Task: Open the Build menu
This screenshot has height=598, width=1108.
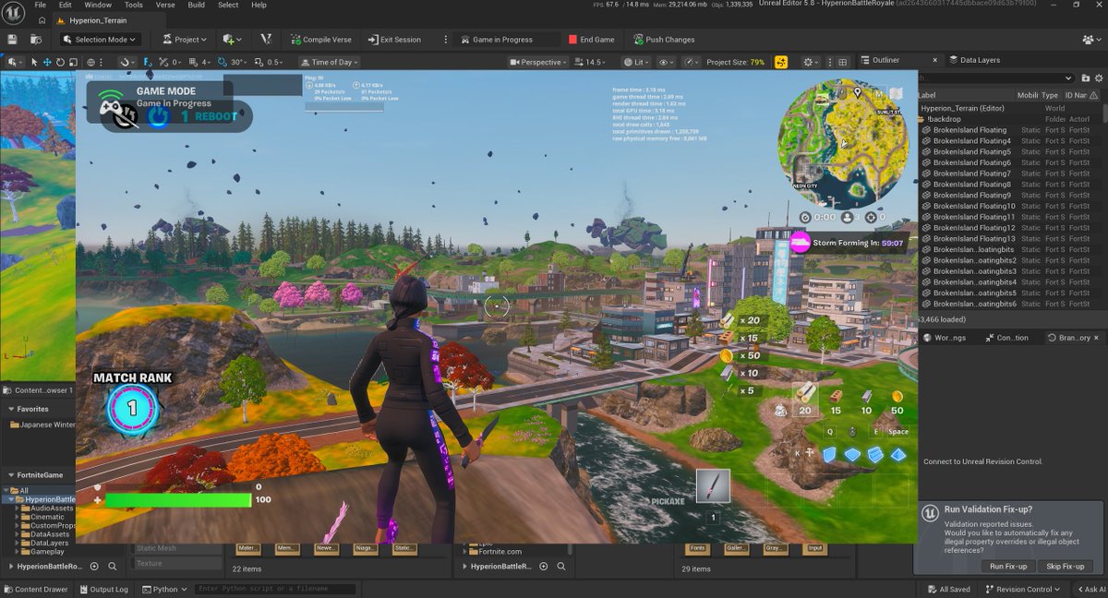Action: coord(197,5)
